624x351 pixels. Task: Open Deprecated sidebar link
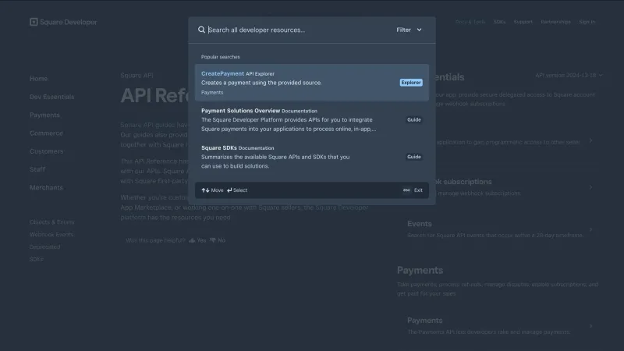point(45,246)
